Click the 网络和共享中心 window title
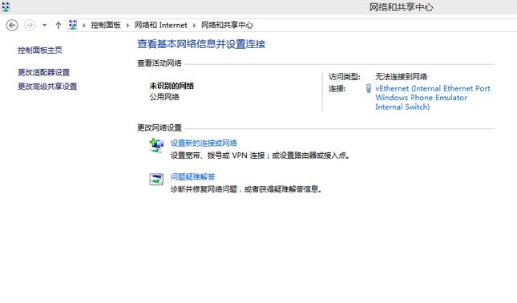517x303 pixels. 401,7
